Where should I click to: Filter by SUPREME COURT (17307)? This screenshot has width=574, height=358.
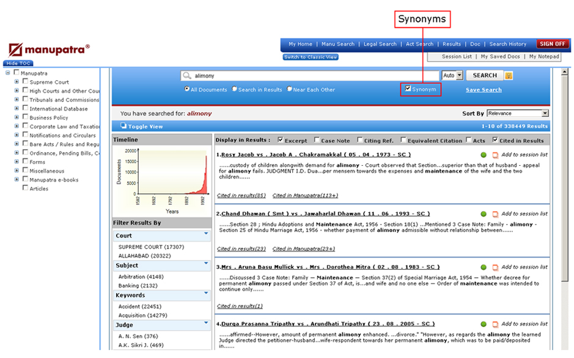(151, 247)
